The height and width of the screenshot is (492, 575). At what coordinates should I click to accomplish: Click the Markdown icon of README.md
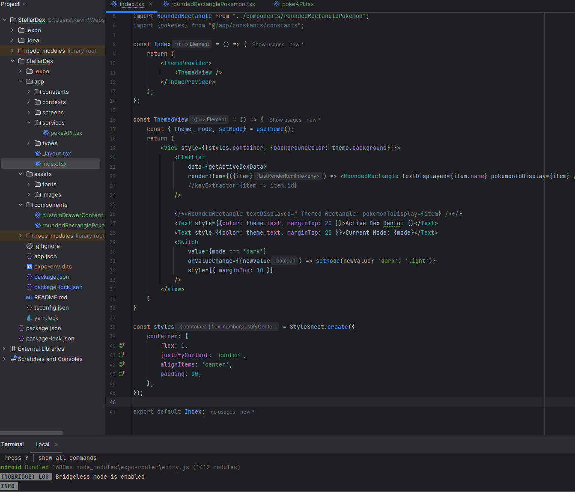(x=30, y=297)
